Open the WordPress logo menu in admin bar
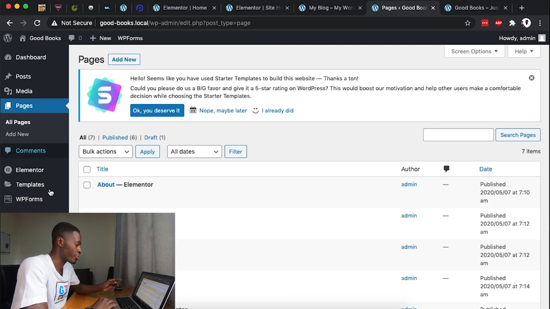Screen dimensions: 550x309 tap(8, 38)
